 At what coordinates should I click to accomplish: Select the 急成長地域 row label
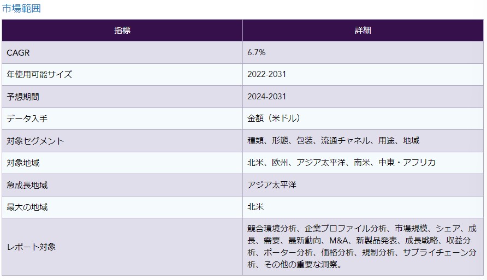27,185
